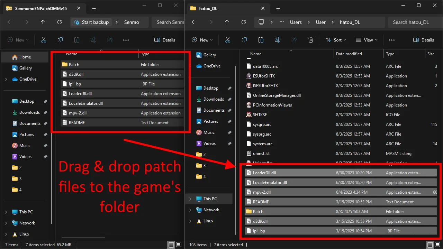Click Rename icon in hatou_DL toolbar

278,40
